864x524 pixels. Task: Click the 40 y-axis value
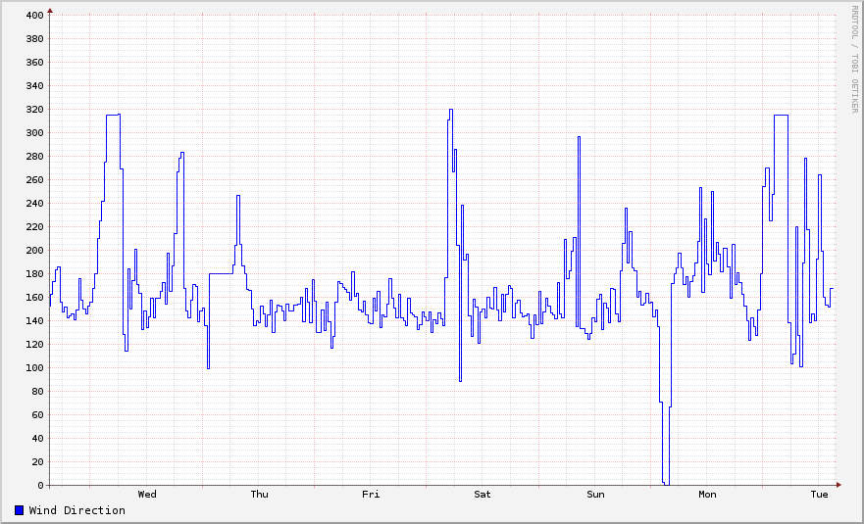pos(37,438)
